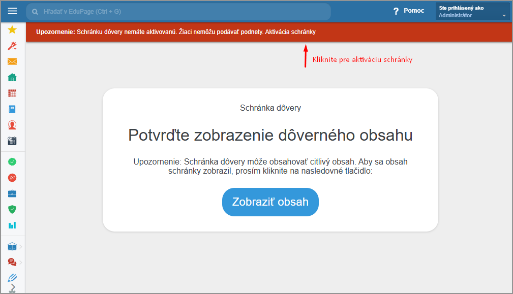The image size is (513, 294).
Task: Open the dark calendar icon
Action: click(x=12, y=141)
